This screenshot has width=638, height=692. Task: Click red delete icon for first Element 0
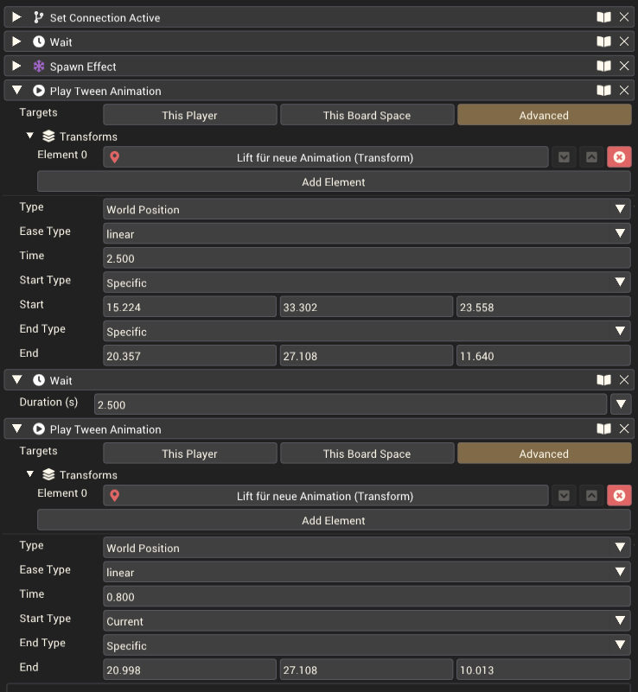[x=619, y=157]
